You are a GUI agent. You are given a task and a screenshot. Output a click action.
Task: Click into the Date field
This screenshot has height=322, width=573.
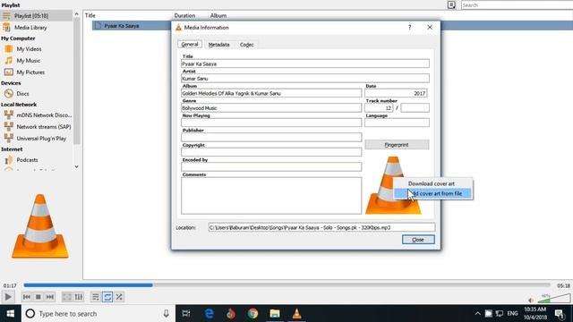(396, 93)
